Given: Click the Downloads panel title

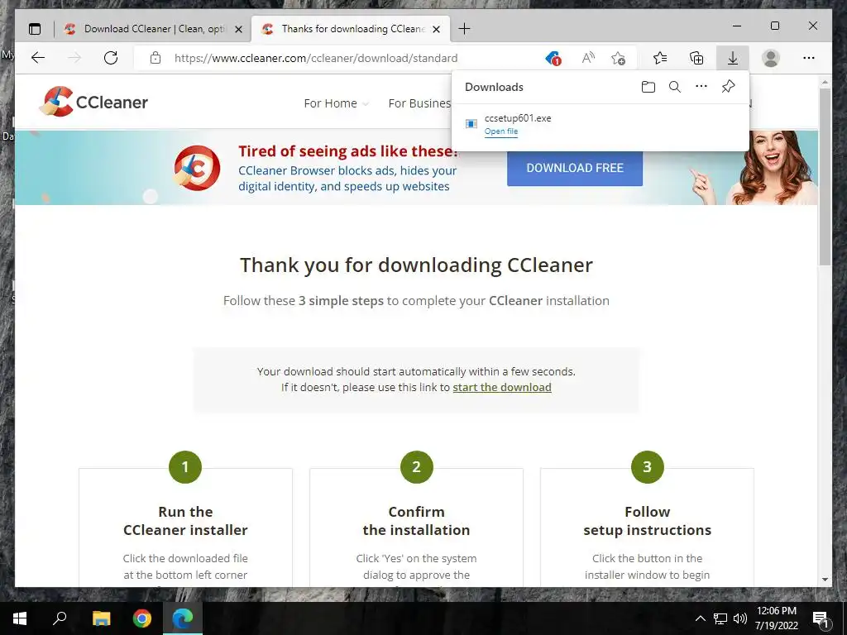Looking at the screenshot, I should tap(494, 87).
